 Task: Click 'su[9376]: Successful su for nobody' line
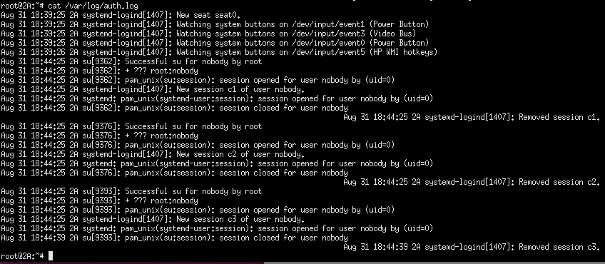131,126
